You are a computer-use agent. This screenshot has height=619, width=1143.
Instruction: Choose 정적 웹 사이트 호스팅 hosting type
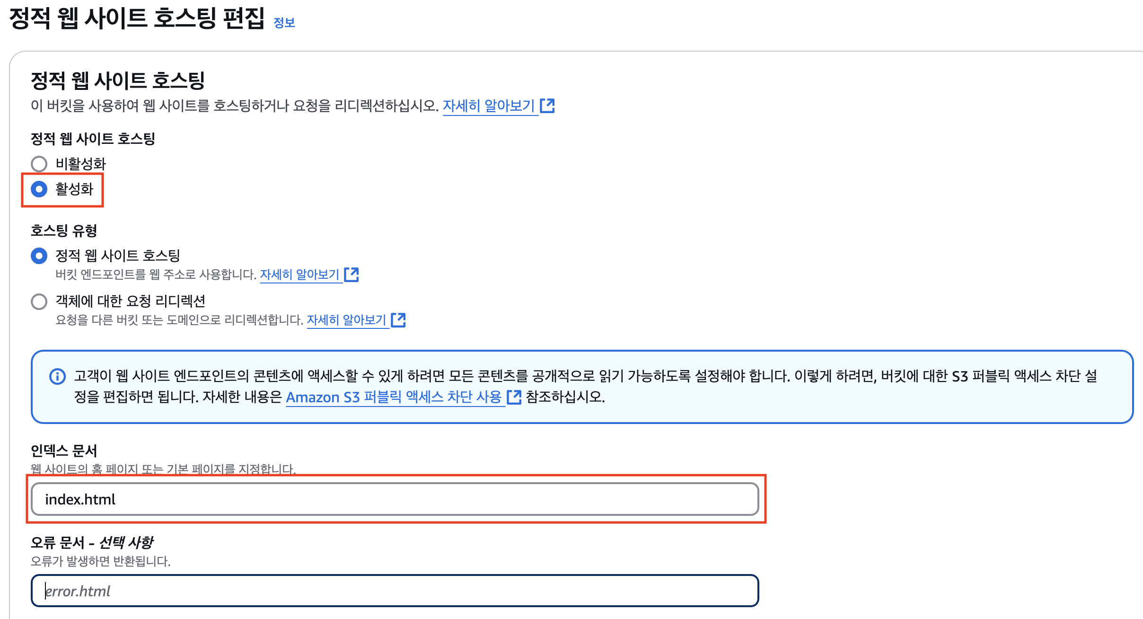point(39,256)
